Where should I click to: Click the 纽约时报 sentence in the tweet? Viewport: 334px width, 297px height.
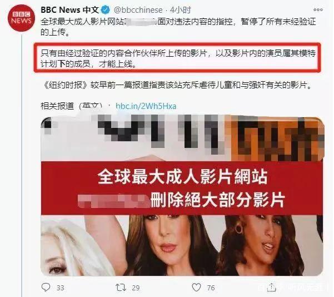[178, 85]
